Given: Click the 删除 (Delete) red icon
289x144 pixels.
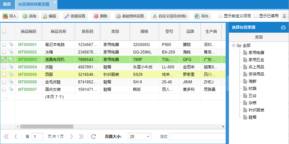Looking at the screenshot, I should (x=96, y=16).
